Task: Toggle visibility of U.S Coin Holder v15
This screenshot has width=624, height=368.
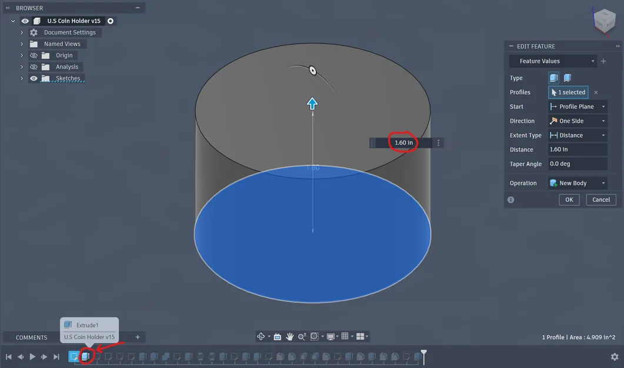Action: tap(25, 21)
